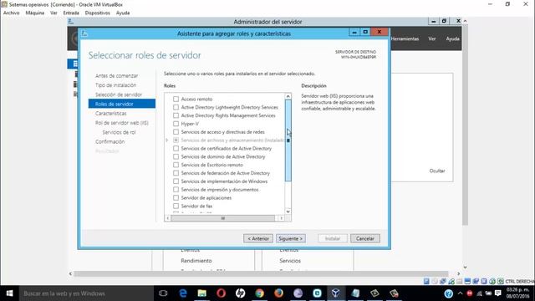Click the Server Manager window scroll-up arrow
Screen dimensions: 535x301
(465, 21)
